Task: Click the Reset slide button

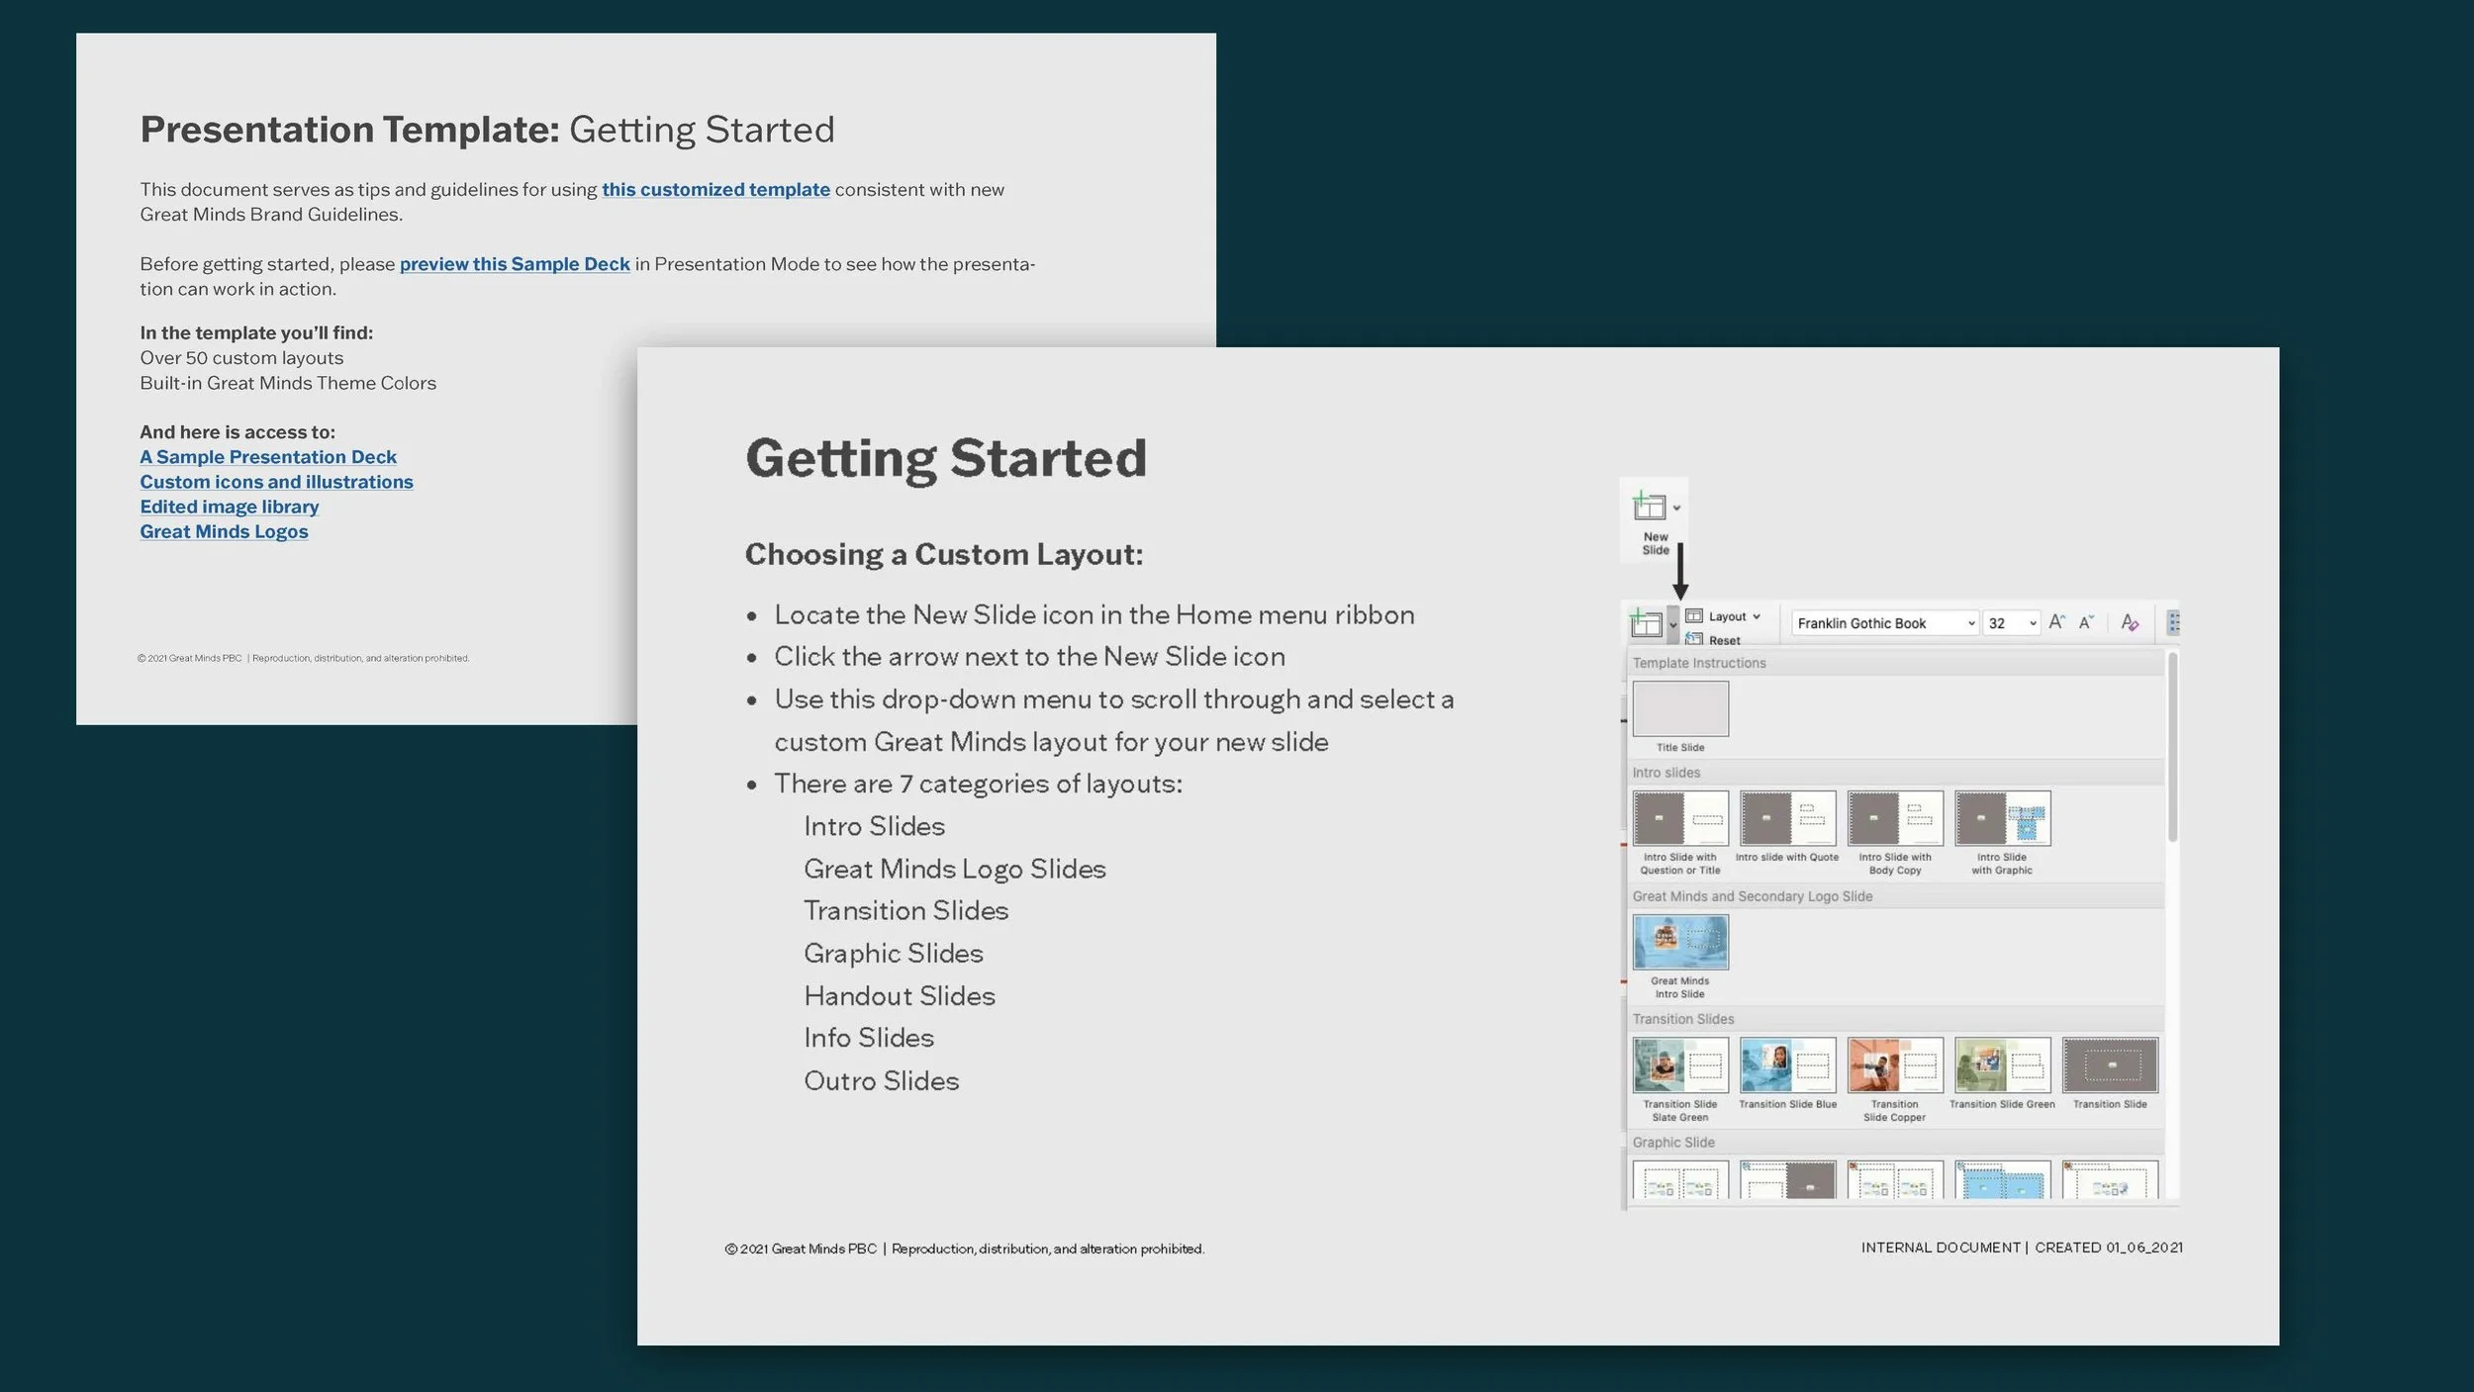Action: 1714,640
